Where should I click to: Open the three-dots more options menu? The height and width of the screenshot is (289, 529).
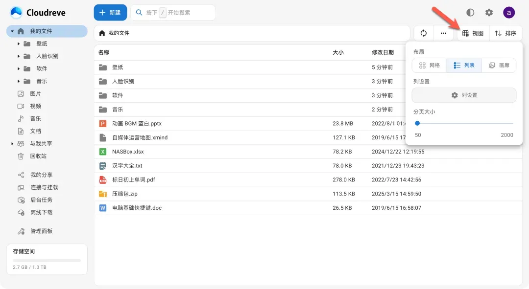point(443,33)
